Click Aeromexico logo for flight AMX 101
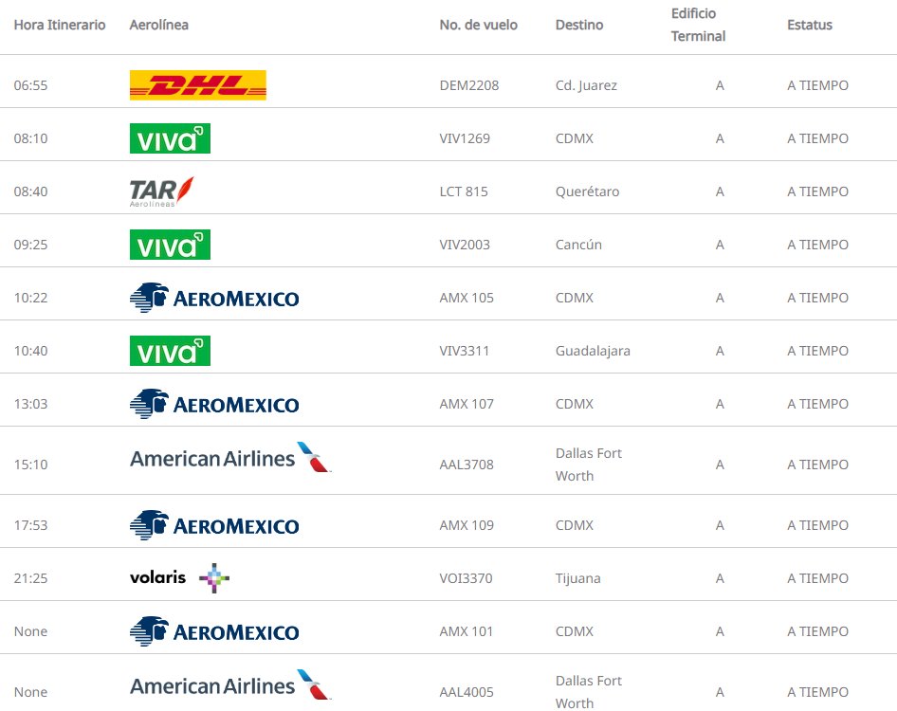Viewport: 897px width, 711px height. [214, 631]
